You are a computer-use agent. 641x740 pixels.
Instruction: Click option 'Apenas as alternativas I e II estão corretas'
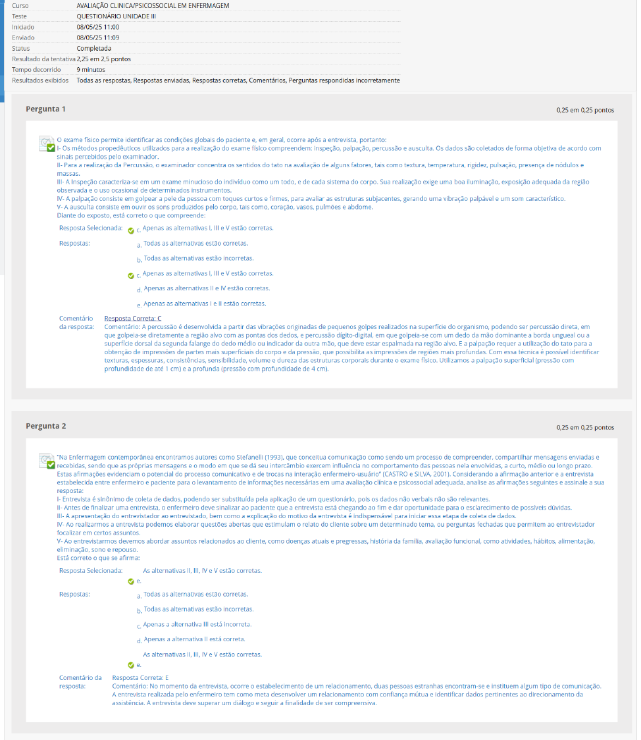point(204,304)
